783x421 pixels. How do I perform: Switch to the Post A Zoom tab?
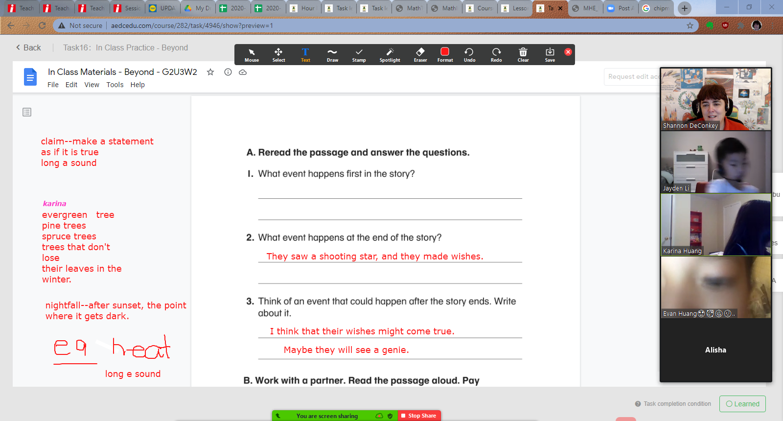[x=621, y=8]
